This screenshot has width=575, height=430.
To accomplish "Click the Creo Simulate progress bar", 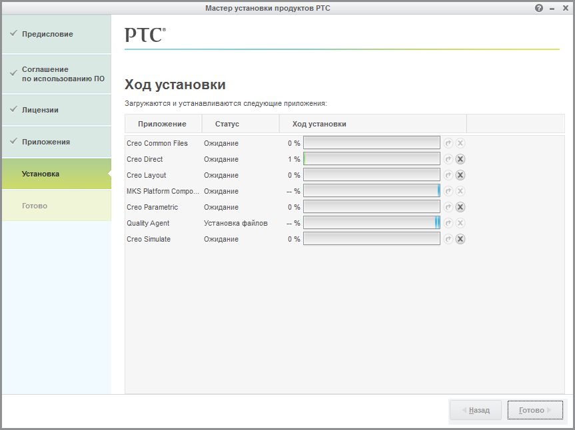I will (372, 239).
